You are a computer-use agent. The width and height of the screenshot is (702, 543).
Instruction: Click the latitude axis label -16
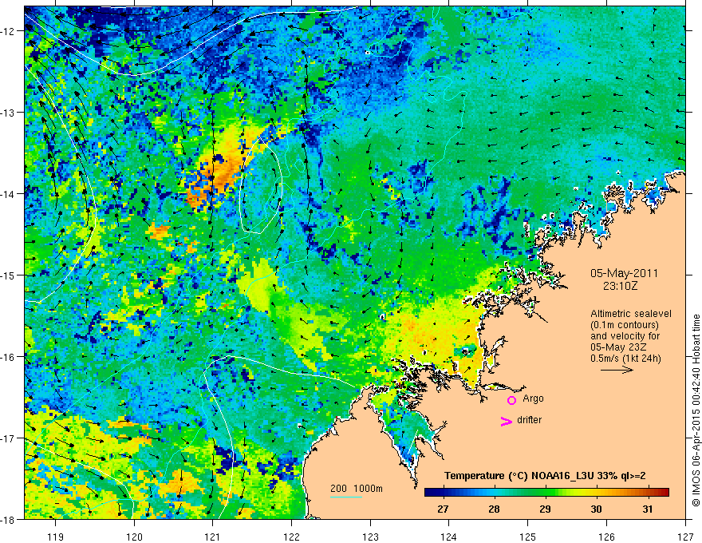tap(8, 357)
